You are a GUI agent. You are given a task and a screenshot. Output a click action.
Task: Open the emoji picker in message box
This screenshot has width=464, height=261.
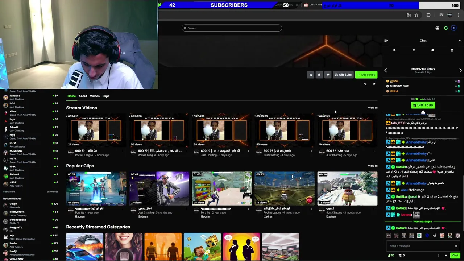[x=456, y=246]
